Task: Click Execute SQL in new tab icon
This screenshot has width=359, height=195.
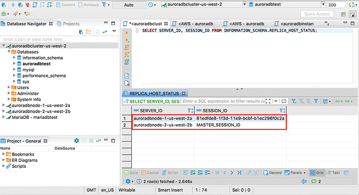Action: tap(127, 40)
